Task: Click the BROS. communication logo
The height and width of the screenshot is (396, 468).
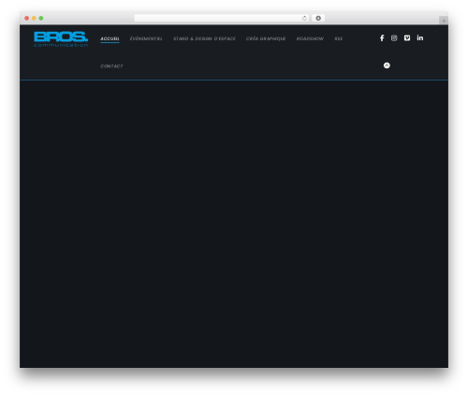Action: pyautogui.click(x=61, y=39)
